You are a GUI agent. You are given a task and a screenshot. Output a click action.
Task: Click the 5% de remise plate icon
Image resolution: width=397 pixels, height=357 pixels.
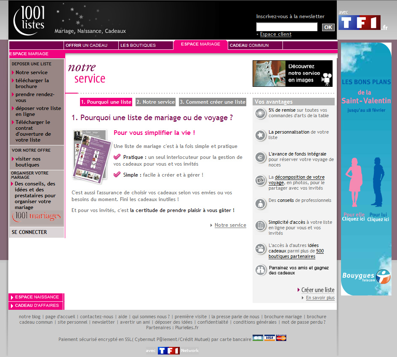tap(260, 113)
